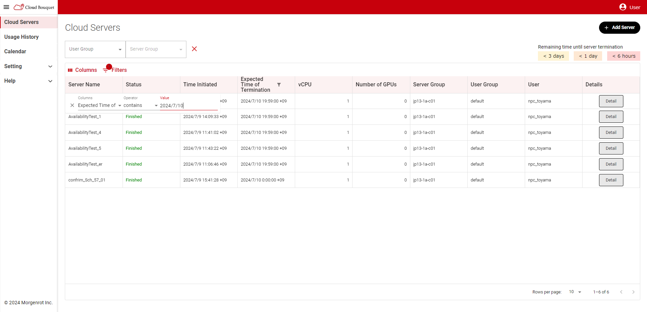
Task: Select Cloud Servers in sidebar
Action: point(29,22)
